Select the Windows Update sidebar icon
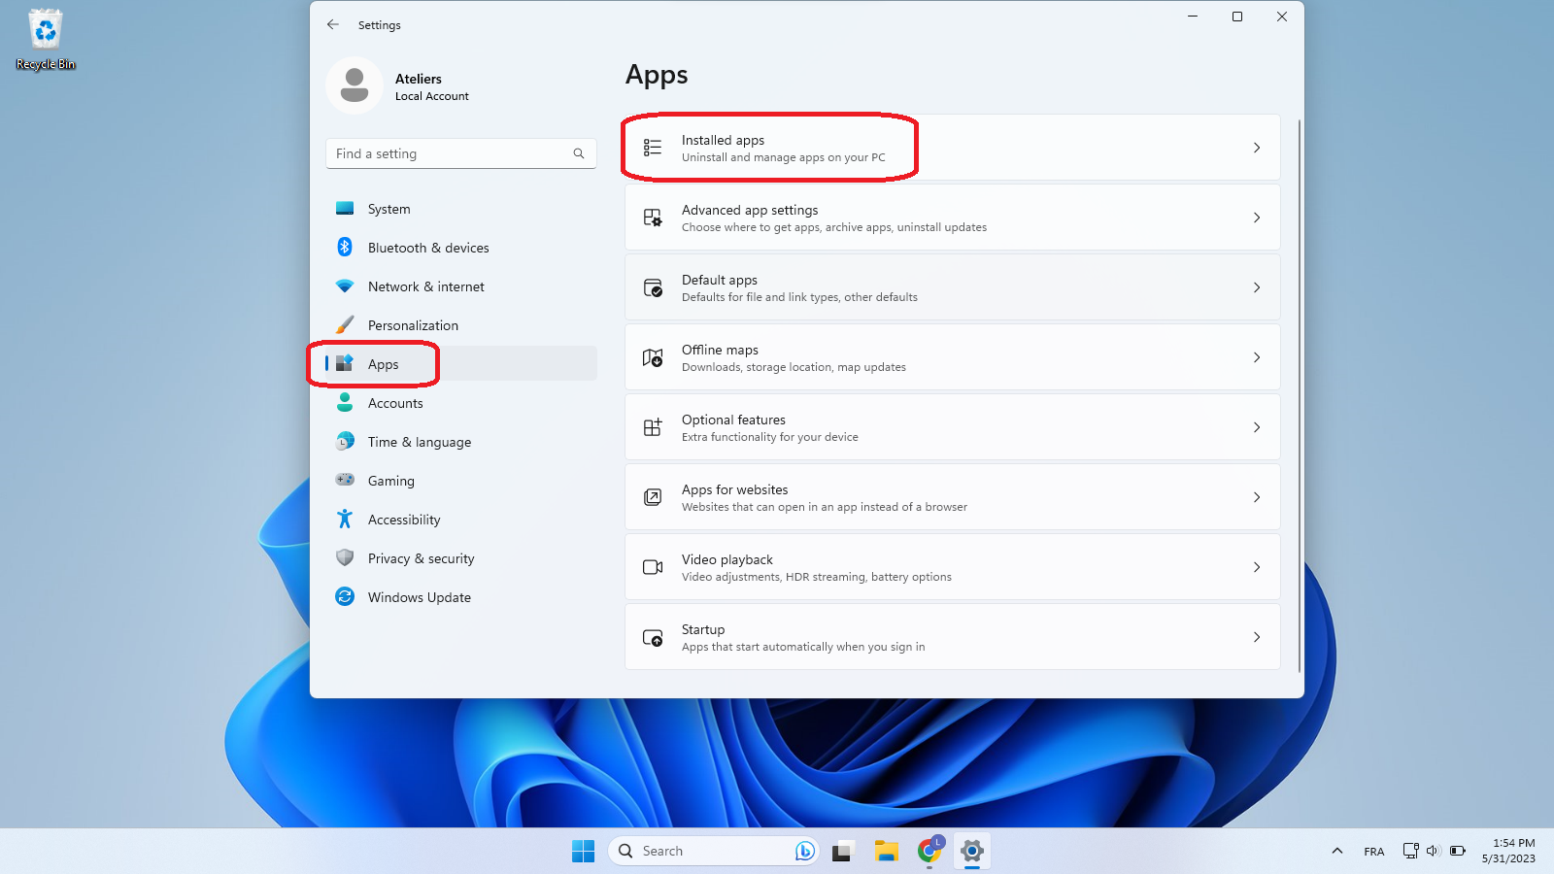This screenshot has width=1554, height=874. coord(345,596)
